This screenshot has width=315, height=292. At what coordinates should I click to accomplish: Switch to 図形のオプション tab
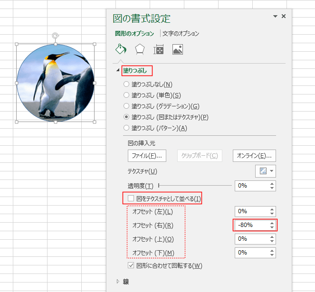point(134,34)
